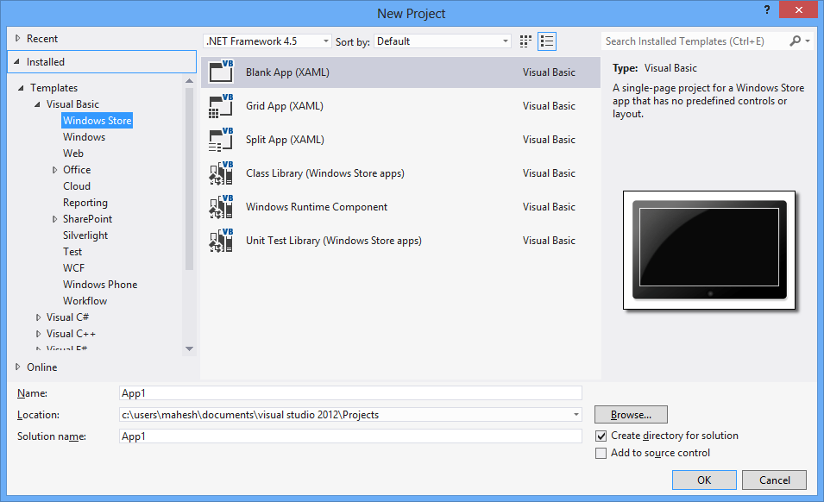Expand the Office tree node
Screen dimensions: 824x502
coord(54,169)
